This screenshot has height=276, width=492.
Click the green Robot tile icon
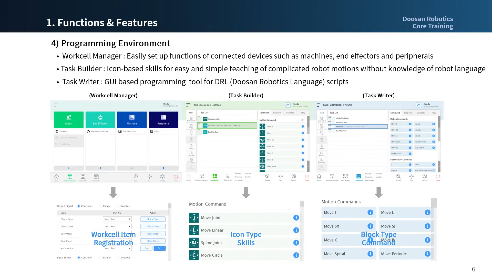pyautogui.click(x=69, y=118)
